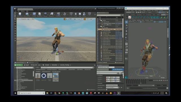Open Maya viewport Shading menu

coord(134,20)
